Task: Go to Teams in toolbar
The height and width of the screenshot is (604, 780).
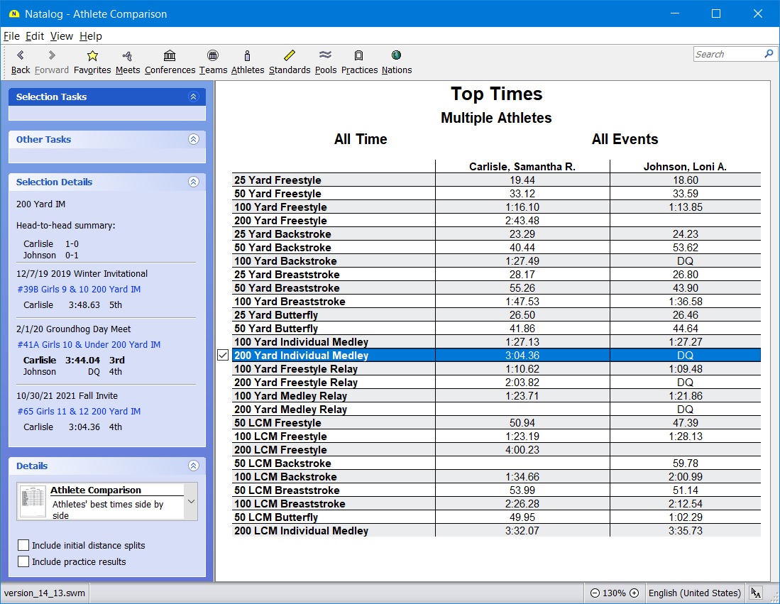Action: 213,56
